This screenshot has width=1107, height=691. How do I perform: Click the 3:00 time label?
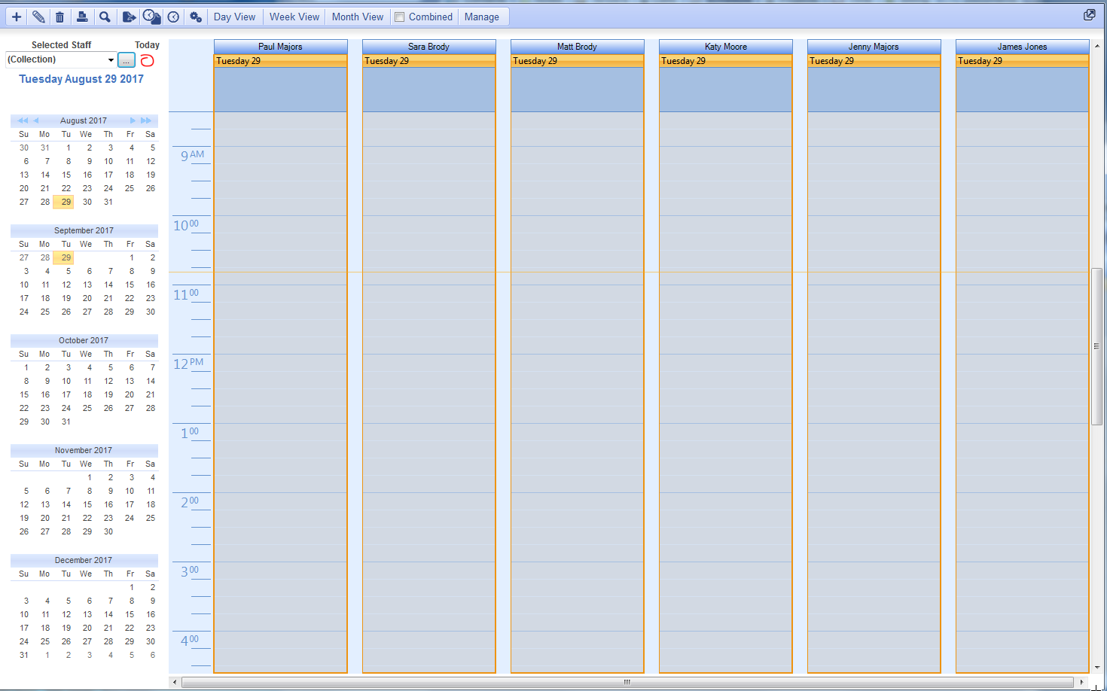click(190, 571)
